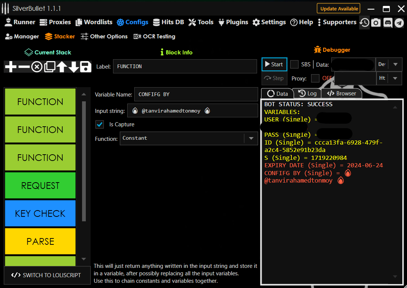Open the Hits DB section
The height and width of the screenshot is (288, 407).
(x=169, y=22)
